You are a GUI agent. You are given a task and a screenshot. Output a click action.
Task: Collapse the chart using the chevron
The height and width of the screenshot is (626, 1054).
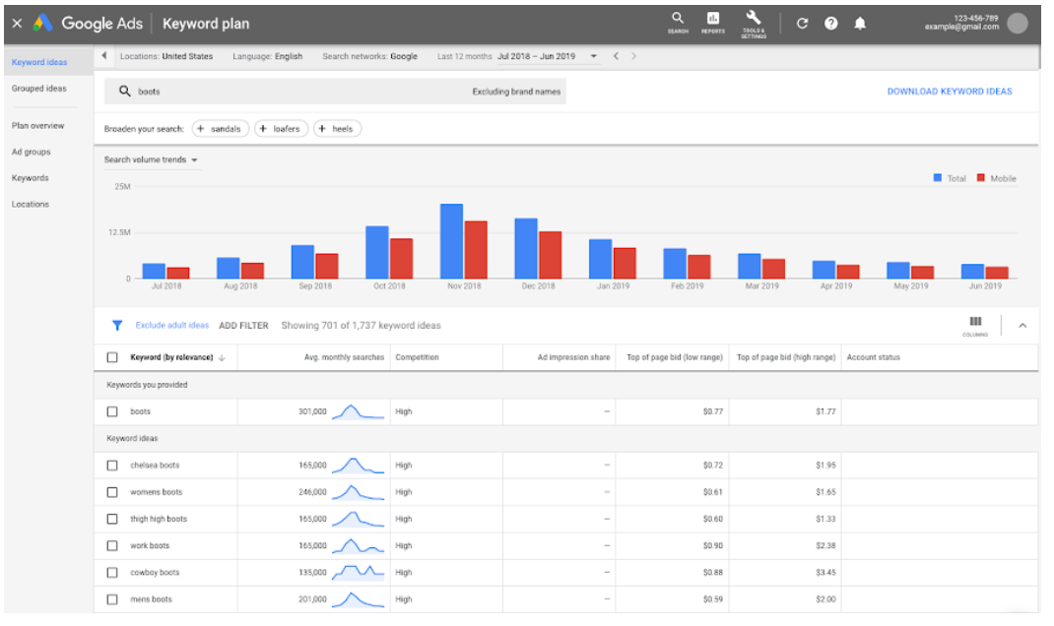coord(1021,326)
